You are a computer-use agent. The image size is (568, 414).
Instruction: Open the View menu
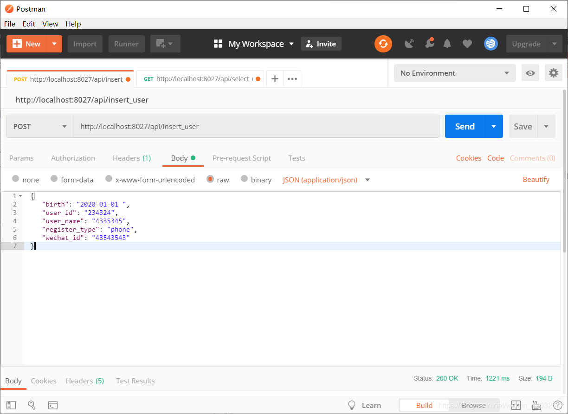pos(50,24)
